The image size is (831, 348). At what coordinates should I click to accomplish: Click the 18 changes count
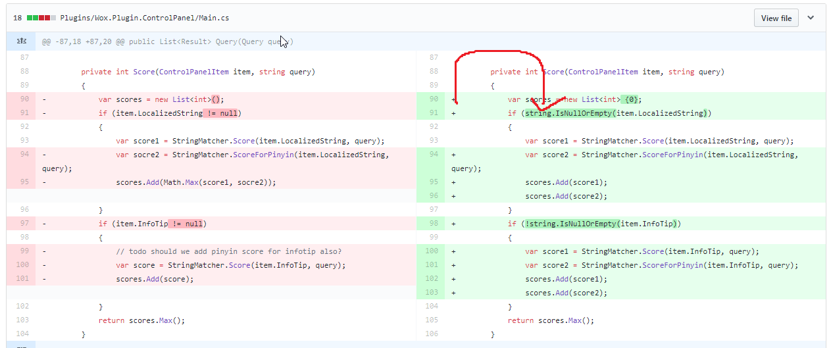click(17, 18)
